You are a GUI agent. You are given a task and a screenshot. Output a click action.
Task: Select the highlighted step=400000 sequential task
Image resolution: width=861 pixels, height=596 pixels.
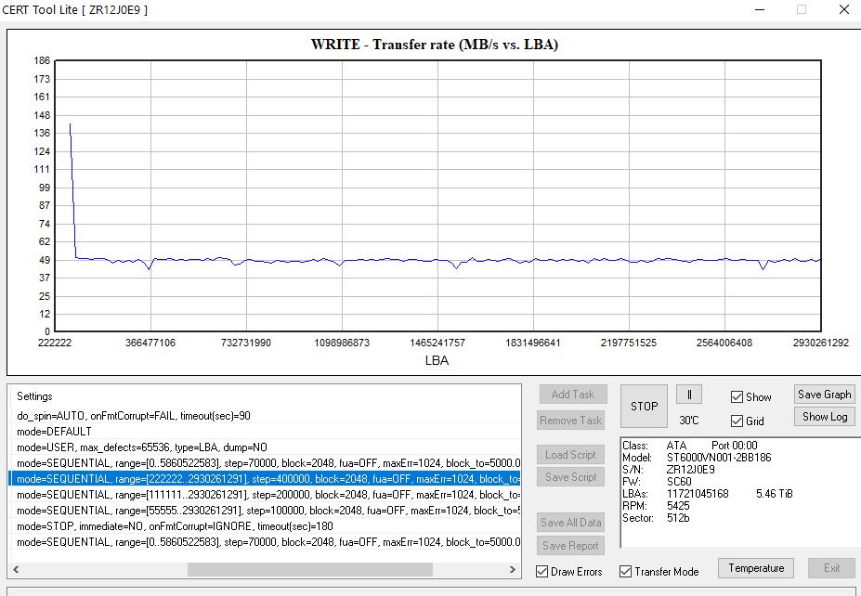click(x=265, y=479)
